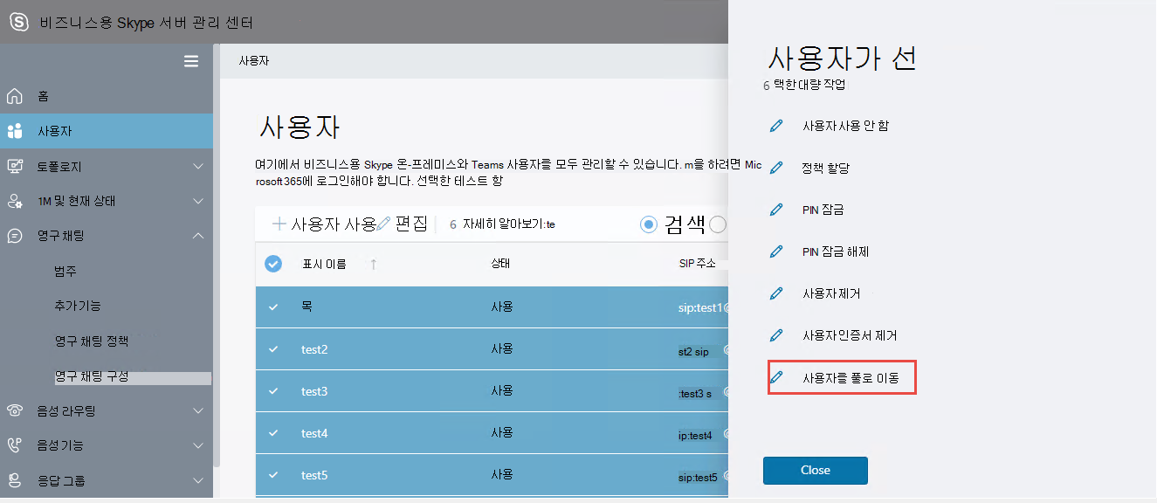Viewport: 1157px width, 503px height.
Task: Click pencil icon next to PIN 잠금
Action: click(x=776, y=210)
